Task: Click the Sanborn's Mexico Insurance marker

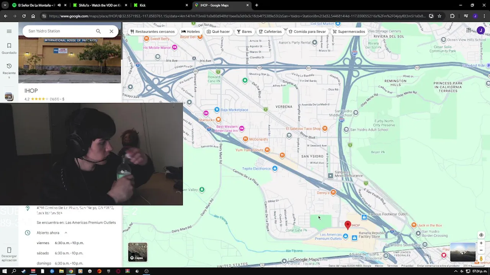Action: coord(331,176)
